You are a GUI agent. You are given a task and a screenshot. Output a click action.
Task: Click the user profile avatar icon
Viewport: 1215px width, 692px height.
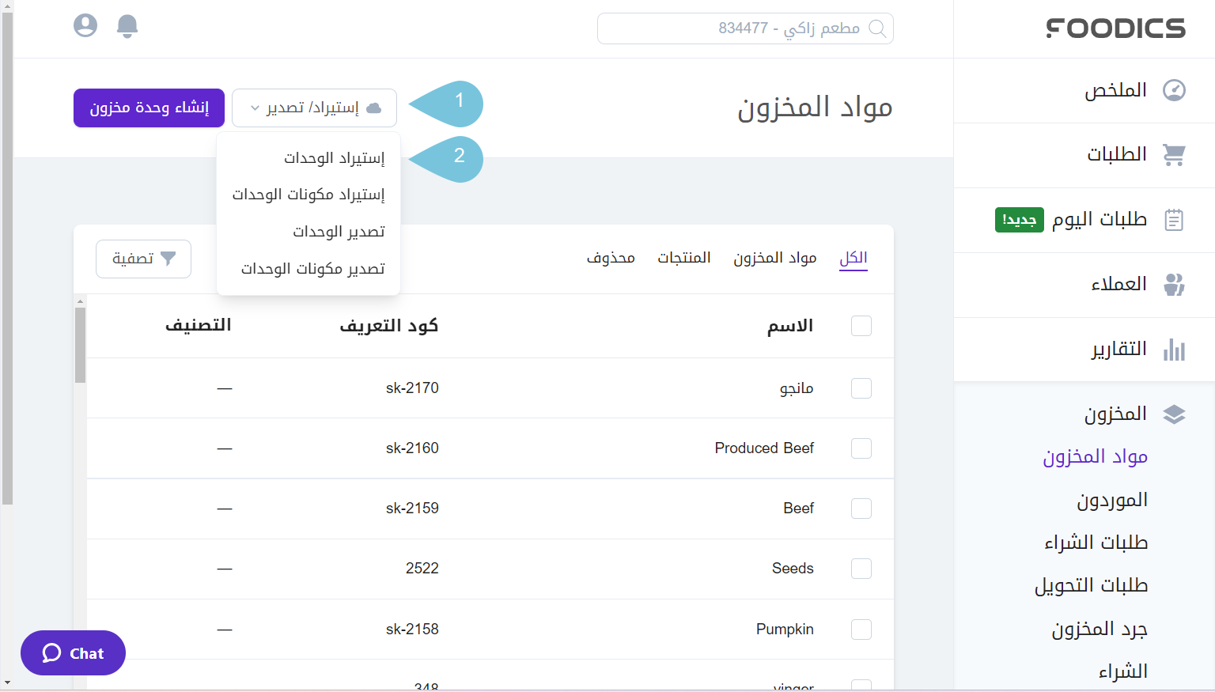point(85,25)
